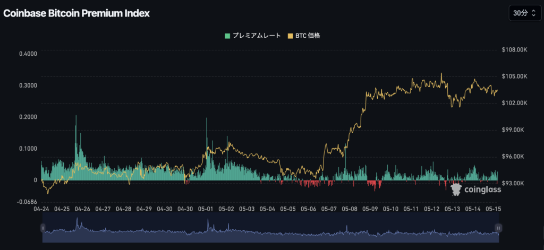Click the 04-28 date label
Image resolution: width=544 pixels, height=250 pixels.
click(123, 209)
